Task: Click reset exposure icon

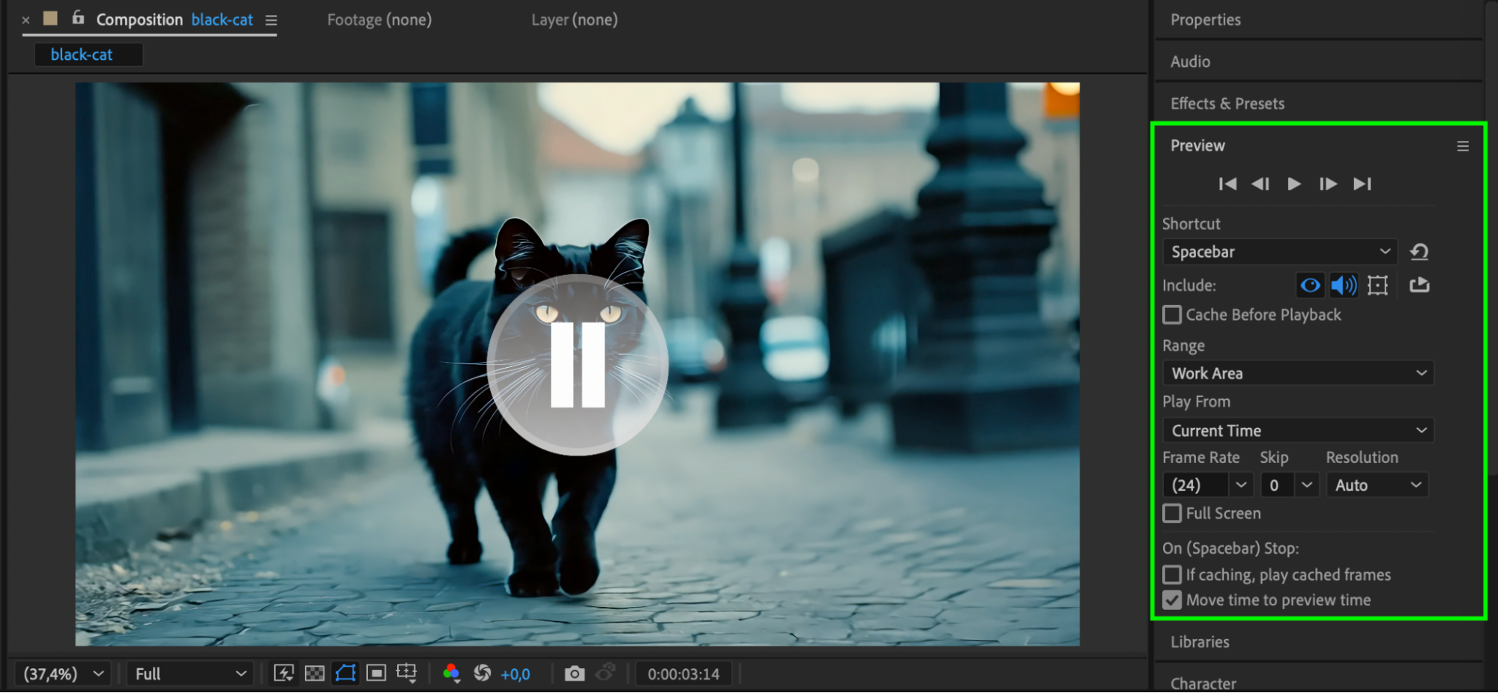Action: coord(483,674)
